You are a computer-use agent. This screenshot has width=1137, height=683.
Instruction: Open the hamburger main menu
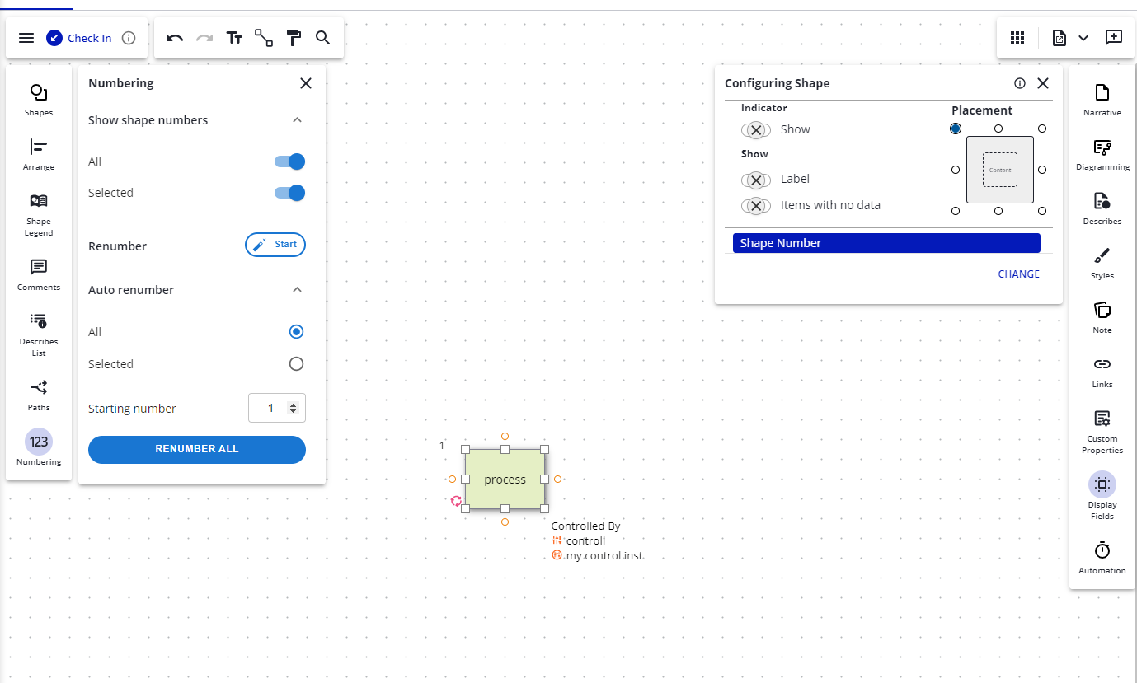pos(26,38)
